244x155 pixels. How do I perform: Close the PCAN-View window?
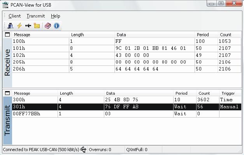tap(234, 4)
